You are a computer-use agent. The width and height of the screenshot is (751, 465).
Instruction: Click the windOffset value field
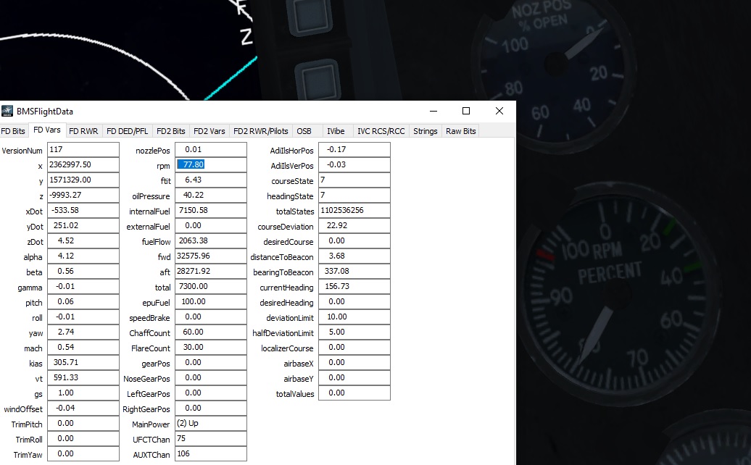pos(83,408)
